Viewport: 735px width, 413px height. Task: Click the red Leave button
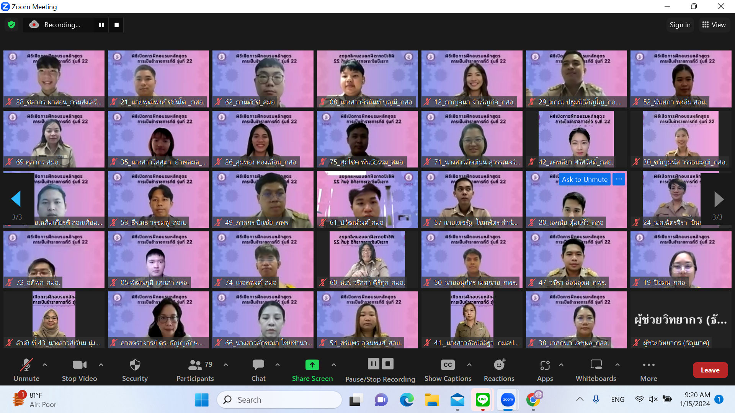coord(710,370)
